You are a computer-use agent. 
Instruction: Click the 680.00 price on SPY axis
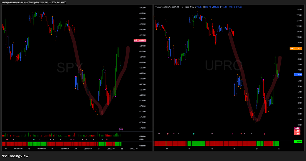tap(142, 95)
